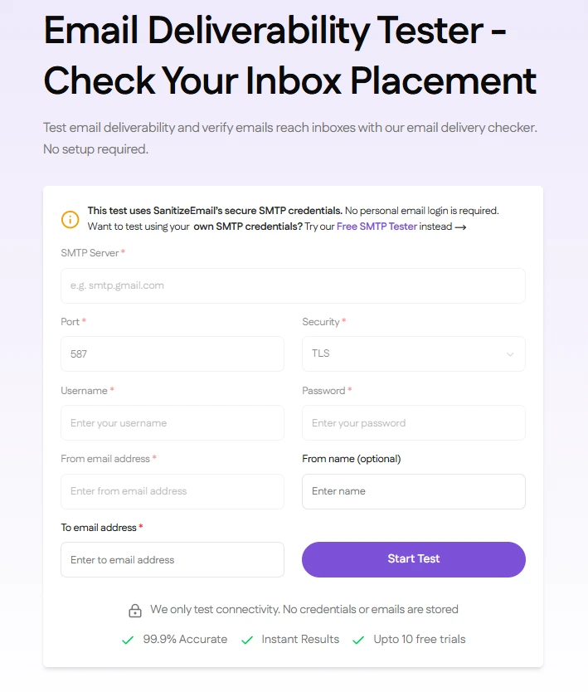Click the checkmark next to Instant Results
The image size is (588, 692).
(x=246, y=640)
